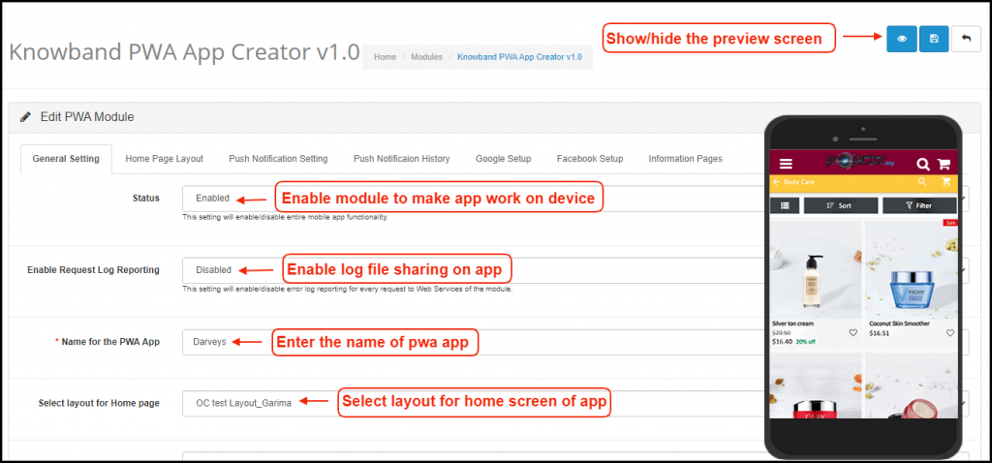Click Home in the breadcrumb
The width and height of the screenshot is (992, 463).
click(x=385, y=57)
